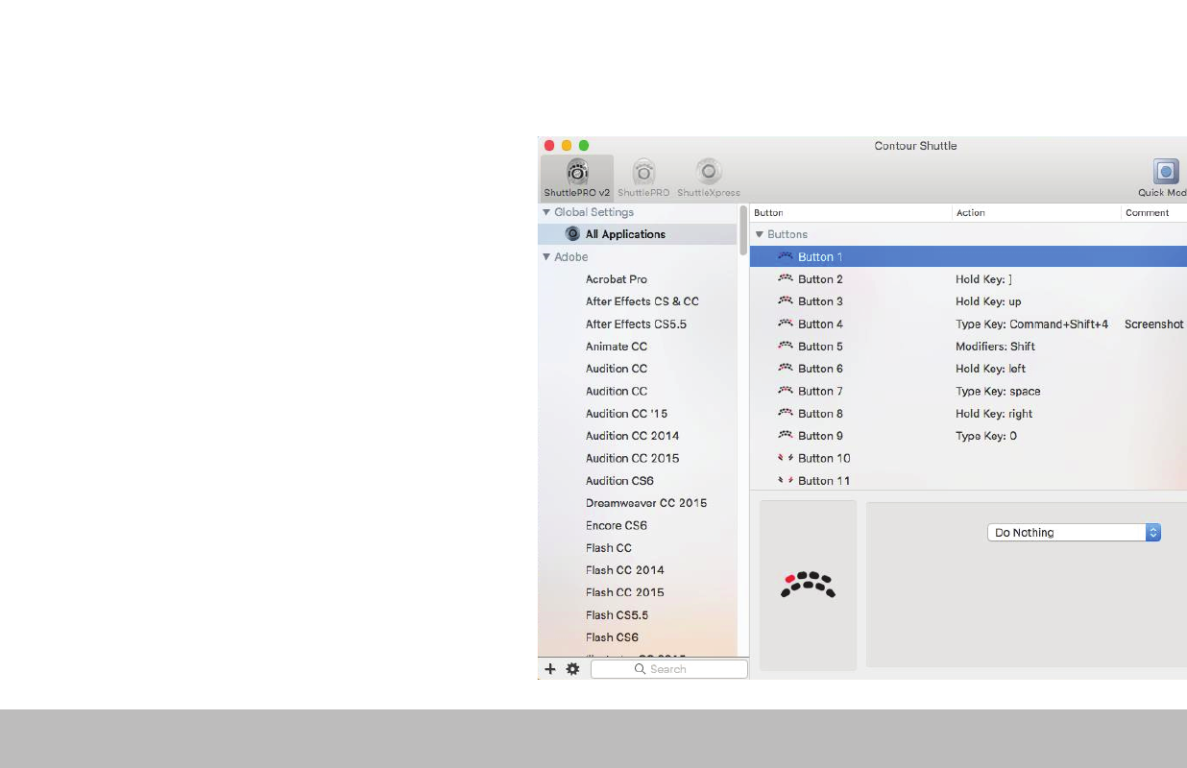Click into the Search field
Viewport: 1187px width, 768px height.
coord(669,669)
